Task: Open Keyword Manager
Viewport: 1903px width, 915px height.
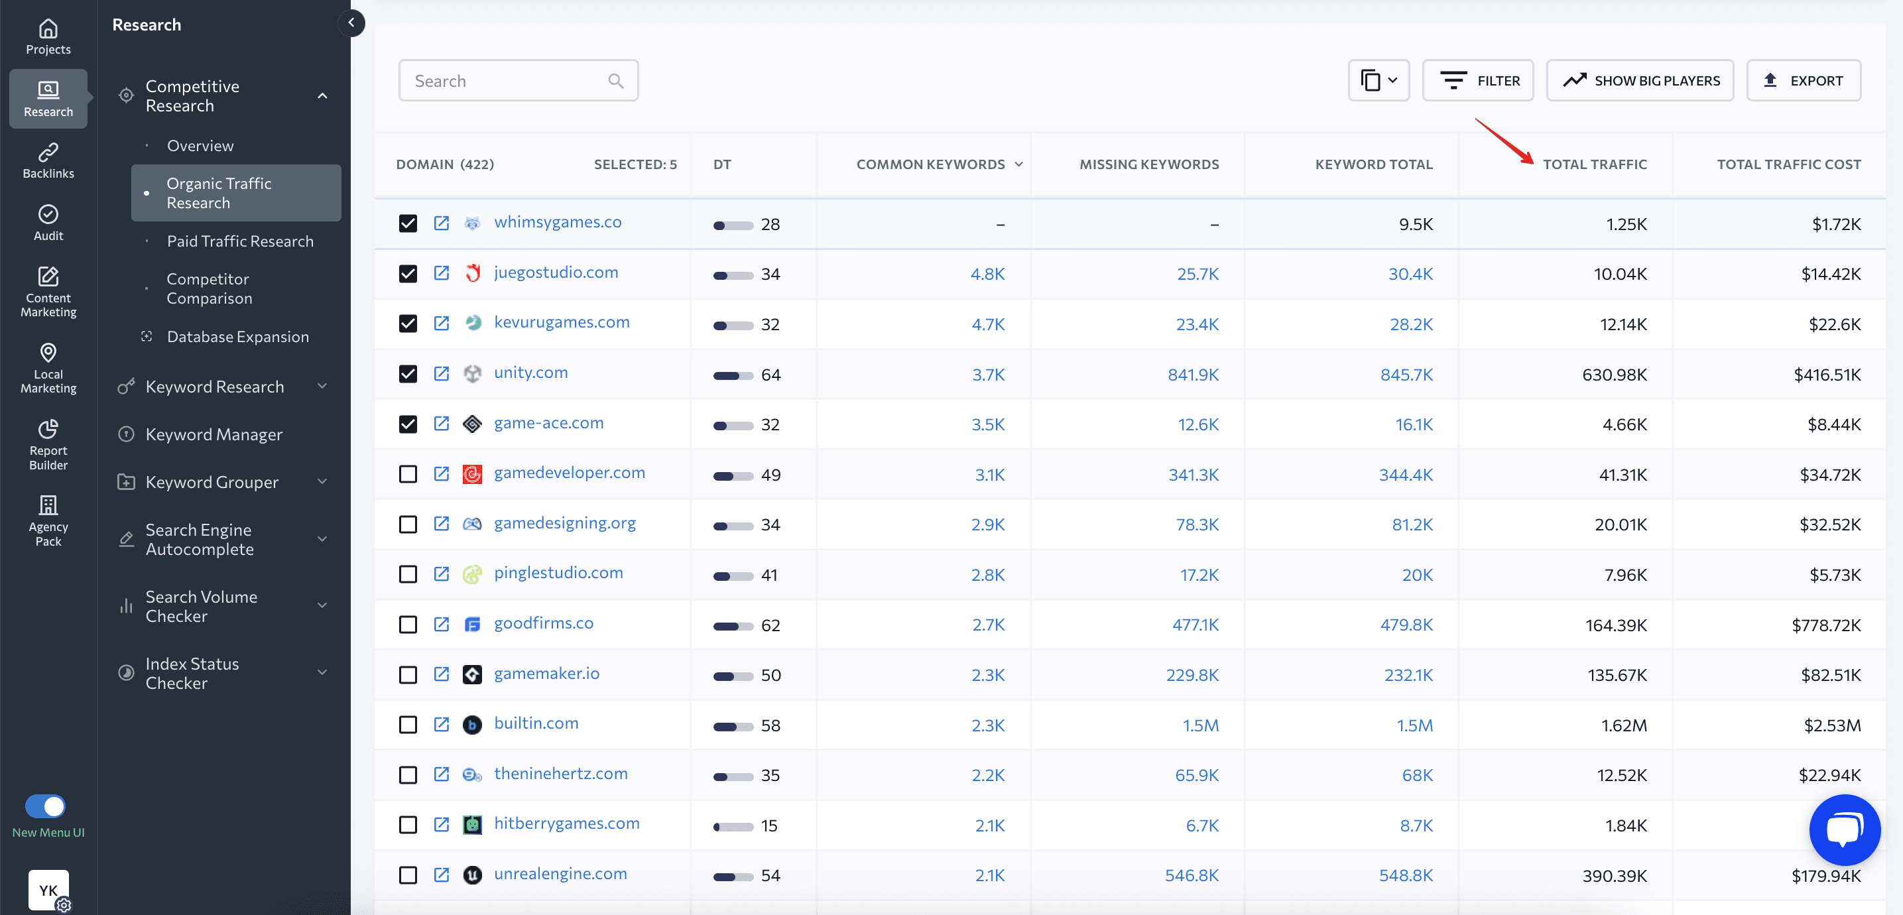Action: [x=214, y=434]
